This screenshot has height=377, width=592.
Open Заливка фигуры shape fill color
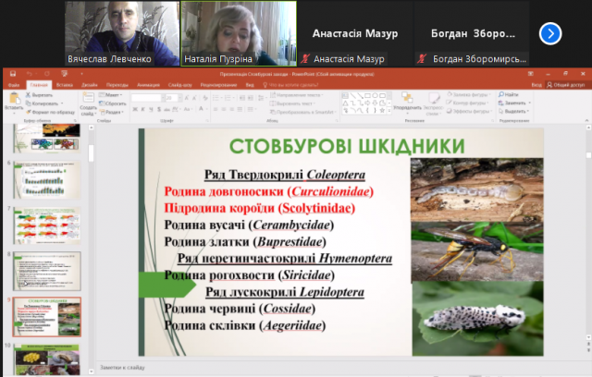[469, 94]
